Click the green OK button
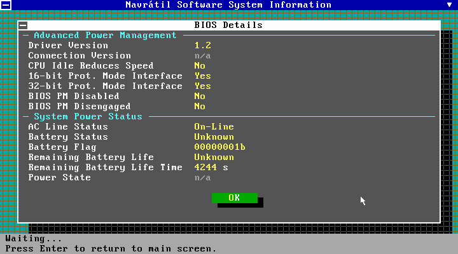The width and height of the screenshot is (458, 254). click(235, 198)
